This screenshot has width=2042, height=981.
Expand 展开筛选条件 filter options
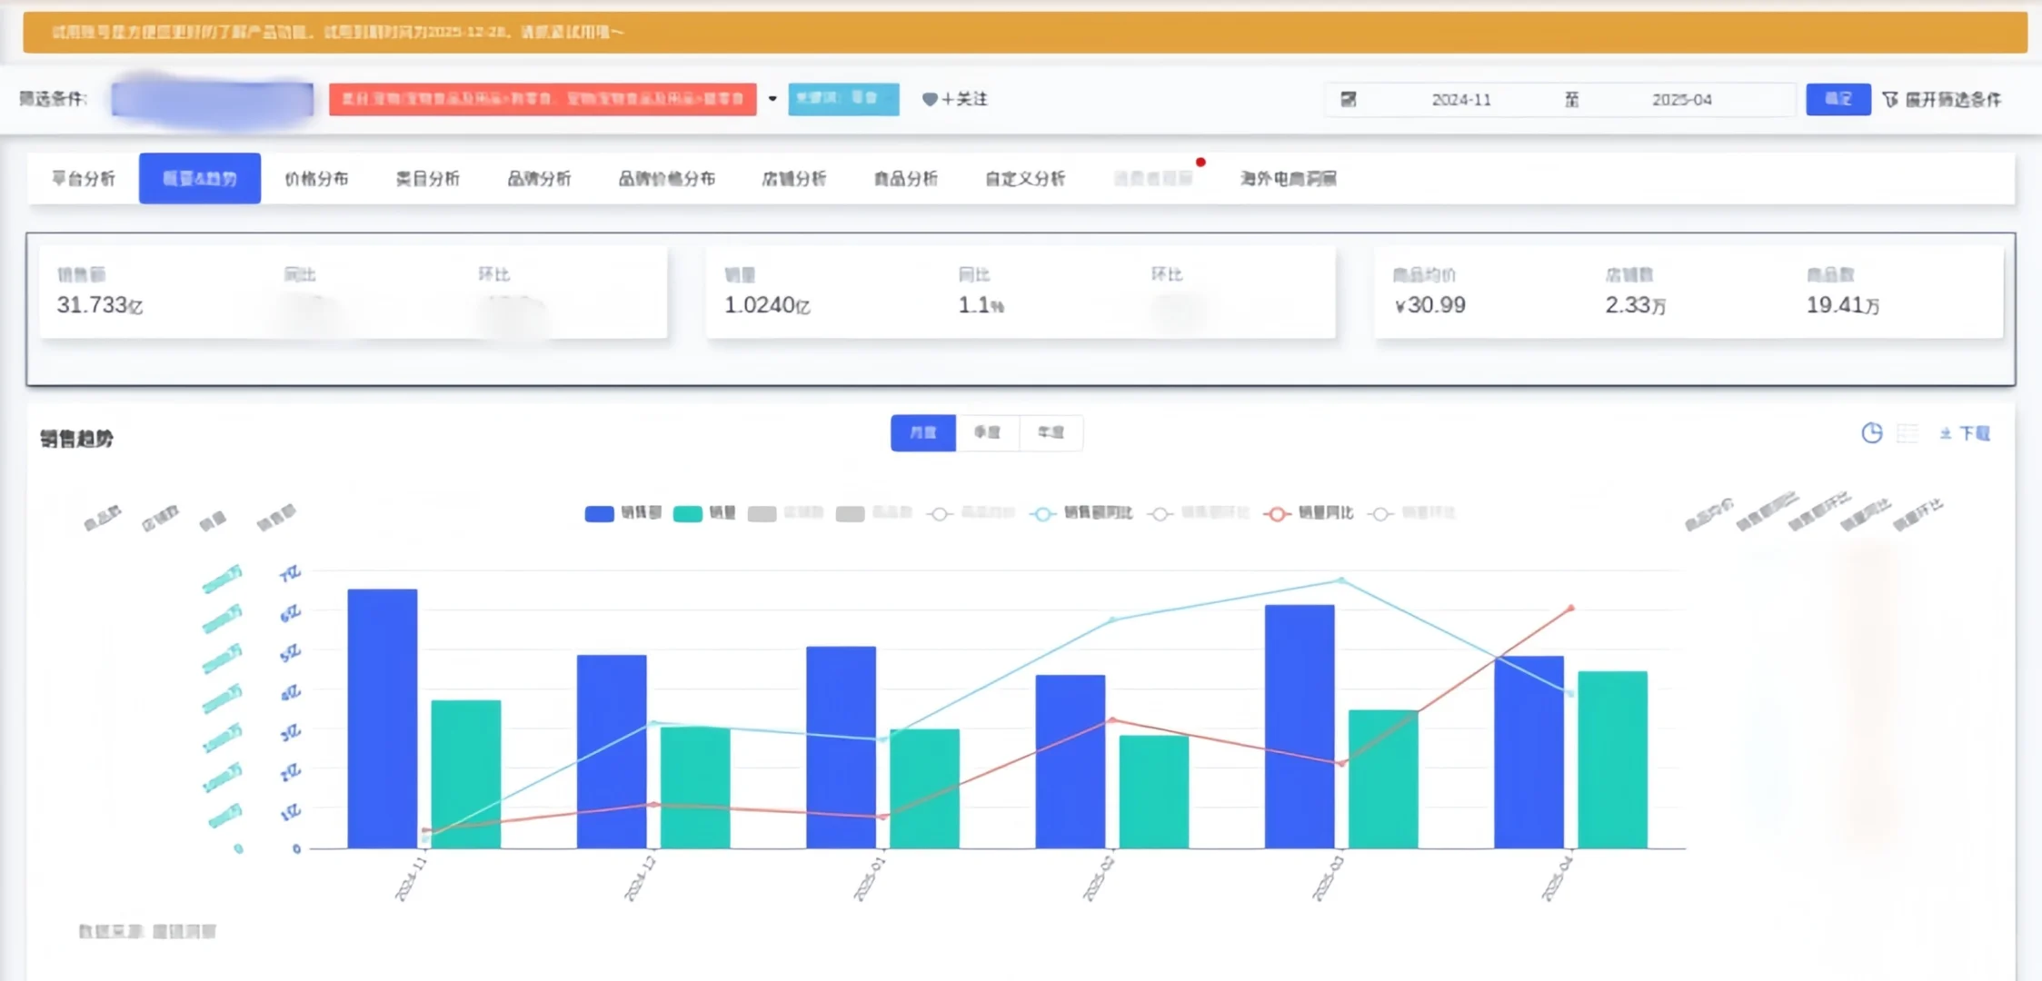pos(1942,99)
